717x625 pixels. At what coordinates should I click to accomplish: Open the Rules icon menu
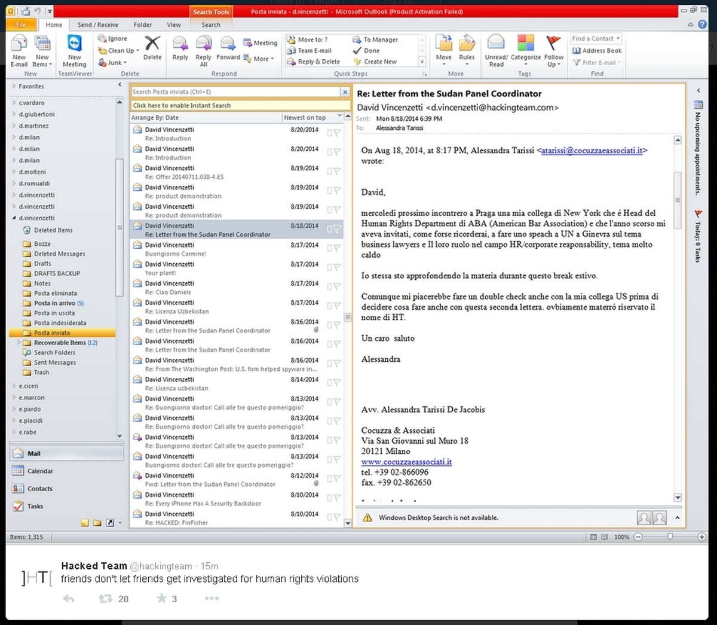point(467,44)
